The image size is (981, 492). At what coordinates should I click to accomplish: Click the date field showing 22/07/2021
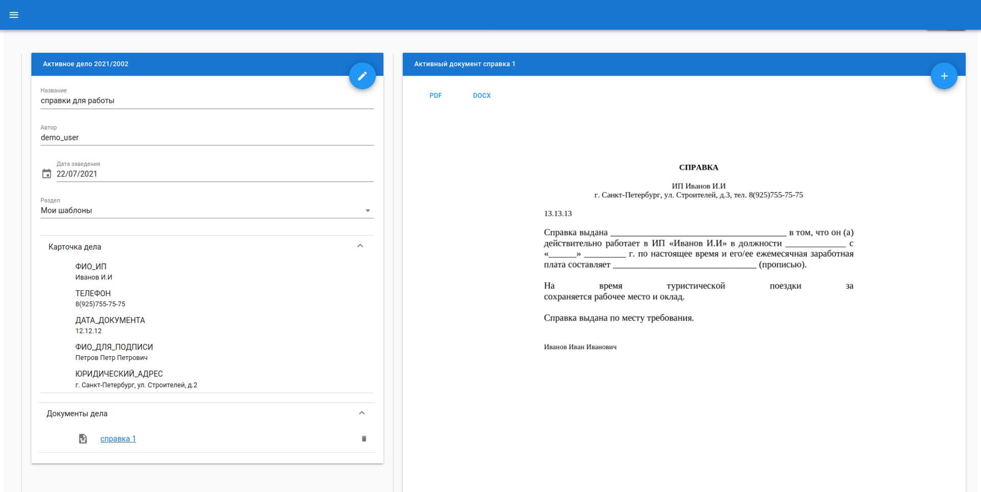pyautogui.click(x=215, y=174)
